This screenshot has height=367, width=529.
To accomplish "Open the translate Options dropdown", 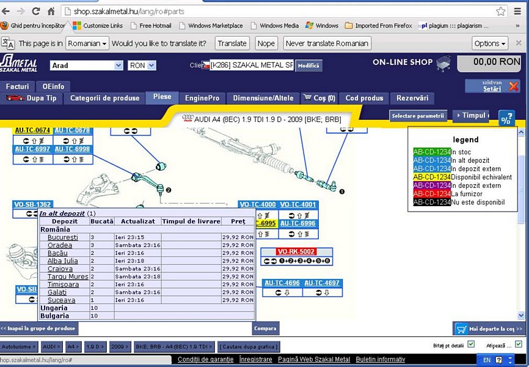I will pyautogui.click(x=489, y=43).
